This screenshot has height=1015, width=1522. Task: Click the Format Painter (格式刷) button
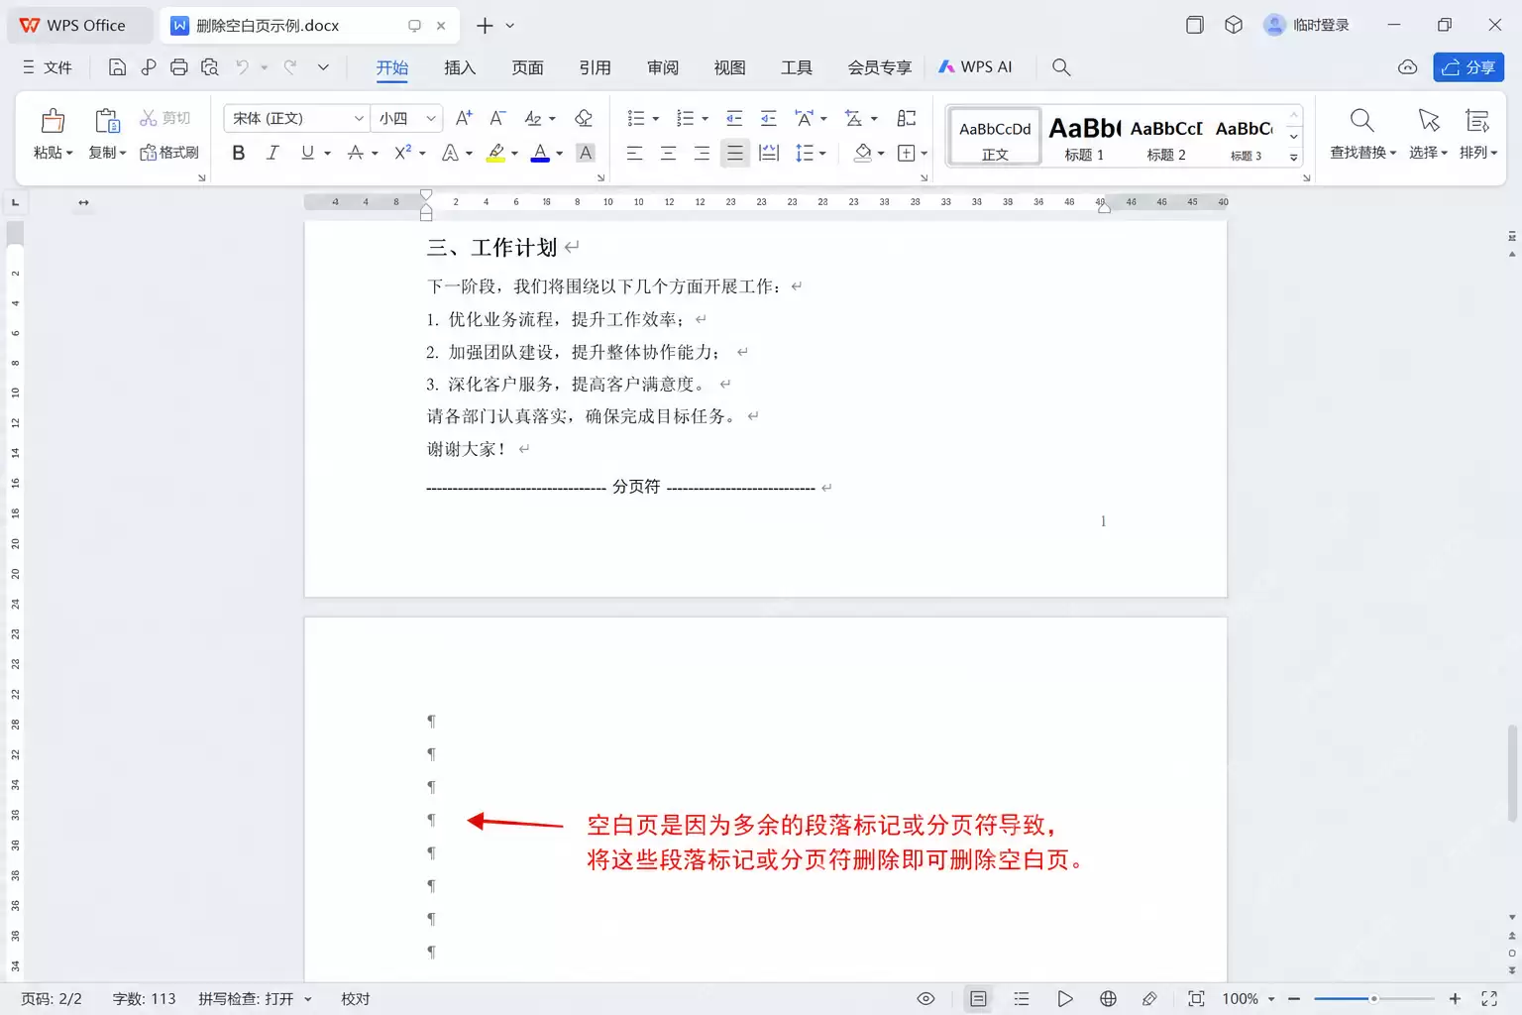click(x=169, y=153)
